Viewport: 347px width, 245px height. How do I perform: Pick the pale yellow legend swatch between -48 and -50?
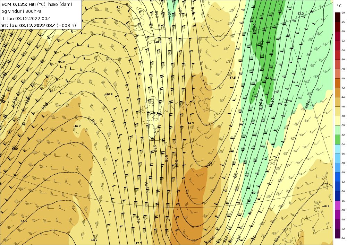click(x=338, y=121)
